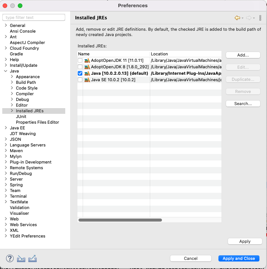Select Web Services in the tree
Screen dimensions: 267x269
coord(23,225)
